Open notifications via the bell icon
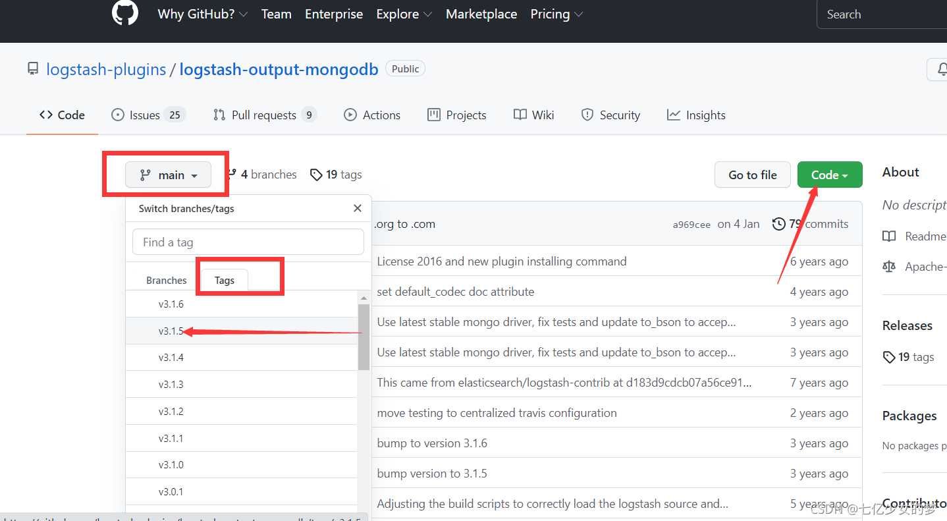The height and width of the screenshot is (521, 947). [x=942, y=69]
